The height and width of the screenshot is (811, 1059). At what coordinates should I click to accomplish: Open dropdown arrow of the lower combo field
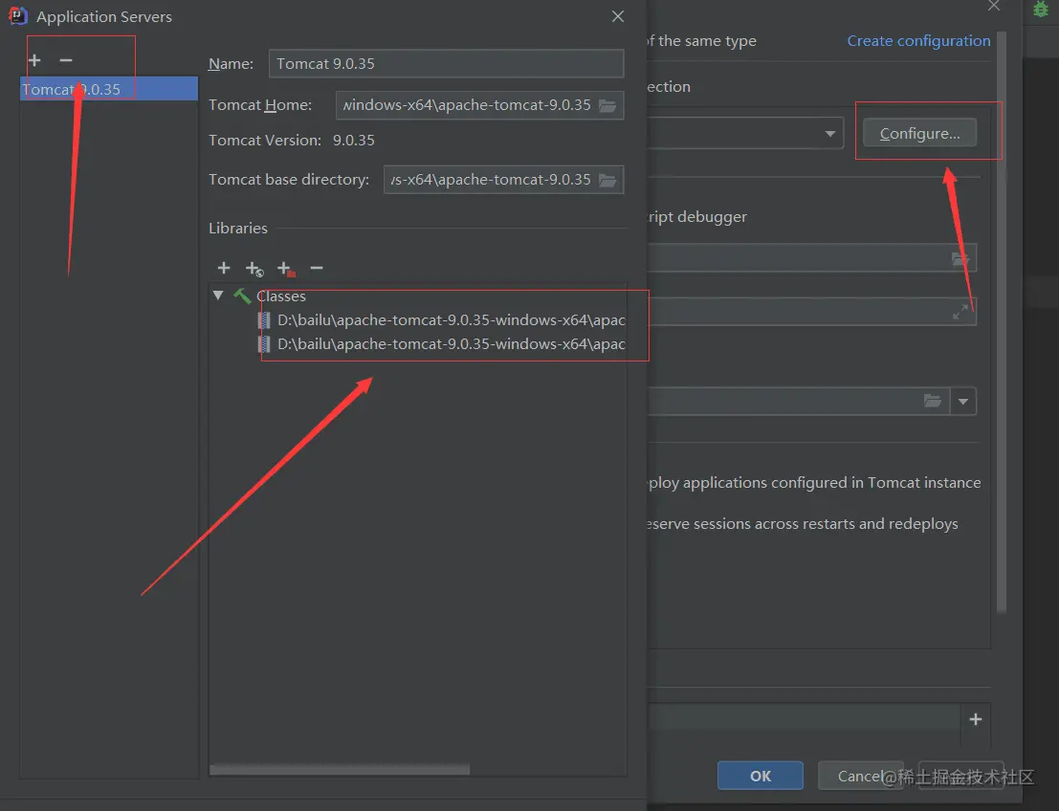pos(963,402)
